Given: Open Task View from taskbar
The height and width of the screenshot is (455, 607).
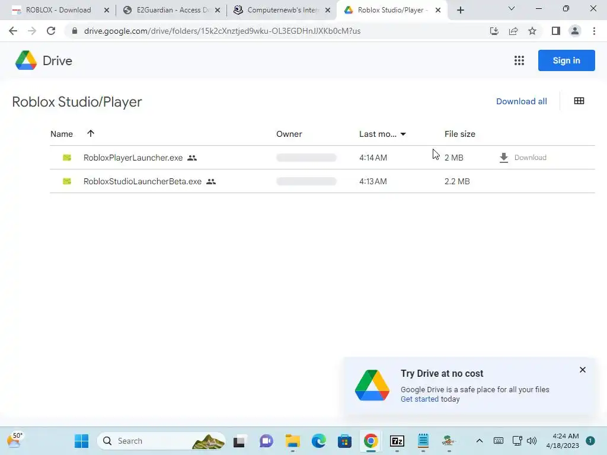Looking at the screenshot, I should coord(239,441).
